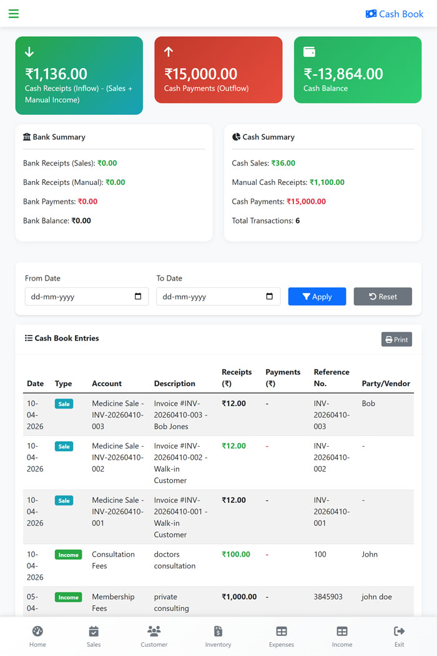This screenshot has width=437, height=656.
Task: Click the wallet icon on Cash Balance card
Action: 309,52
